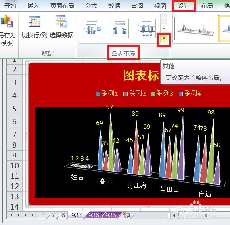Click the data label 97
This screenshot has height=225, width=230.
pyautogui.click(x=110, y=107)
